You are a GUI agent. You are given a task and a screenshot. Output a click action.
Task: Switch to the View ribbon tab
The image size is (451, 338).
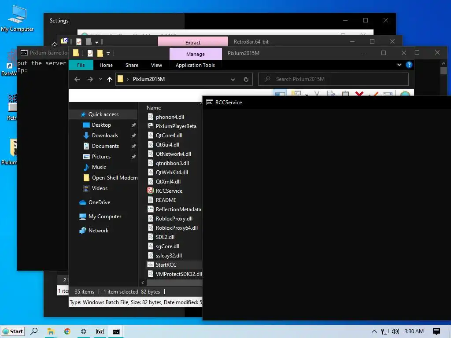(156, 65)
